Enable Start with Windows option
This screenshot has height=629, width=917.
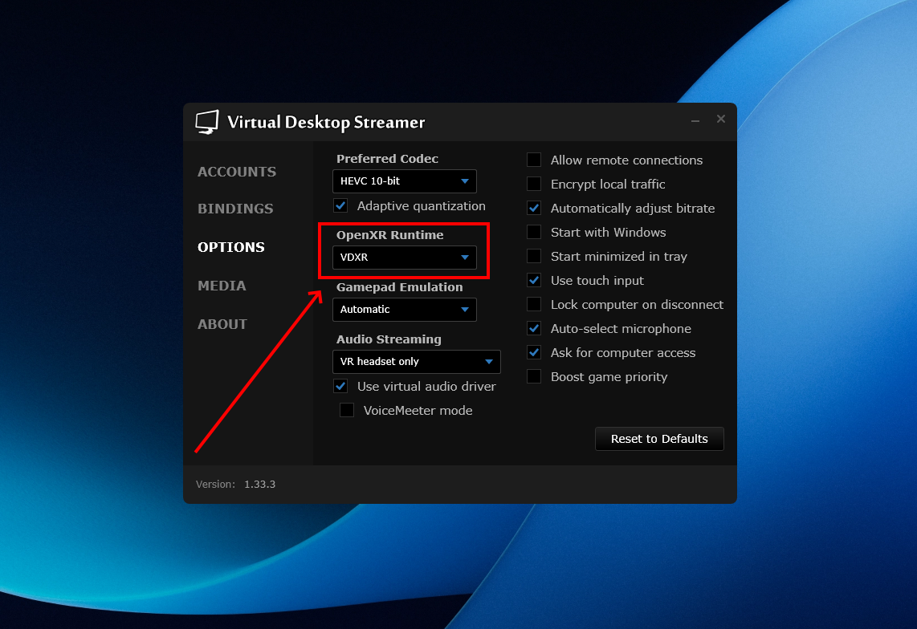coord(534,233)
